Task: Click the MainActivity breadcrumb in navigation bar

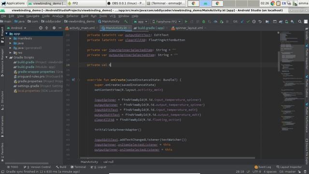Action: click(x=109, y=21)
